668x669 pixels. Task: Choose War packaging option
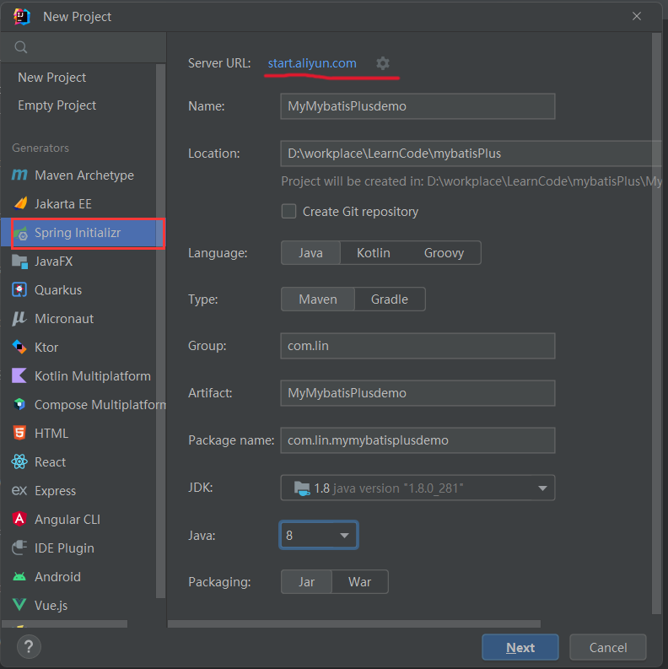(x=359, y=581)
